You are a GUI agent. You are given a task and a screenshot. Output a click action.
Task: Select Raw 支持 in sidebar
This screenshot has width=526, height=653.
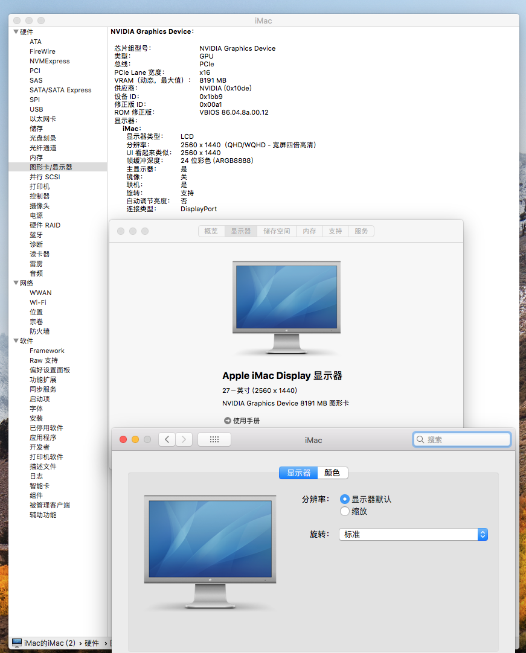point(43,360)
